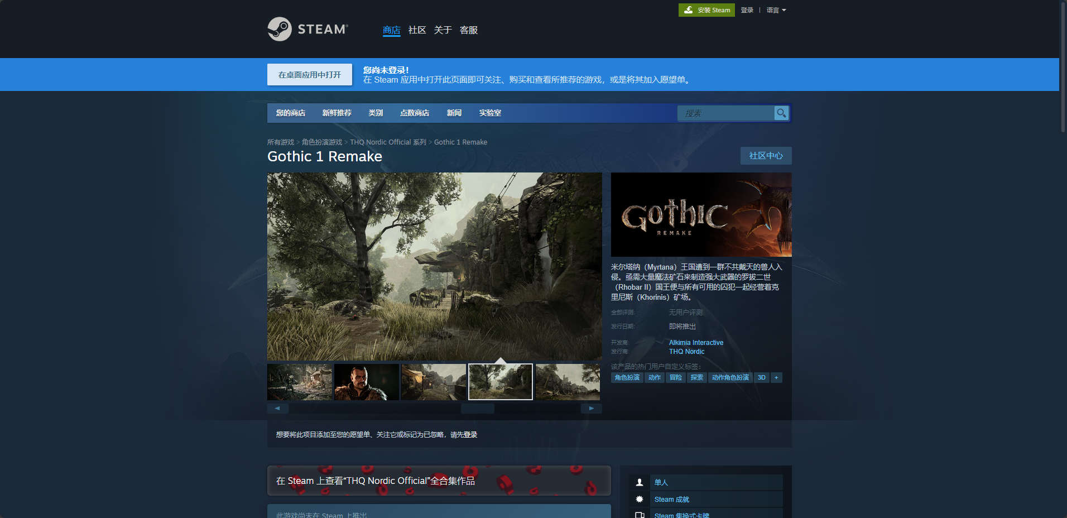Select the 关于 top navigation item
The image size is (1067, 518).
pos(443,30)
